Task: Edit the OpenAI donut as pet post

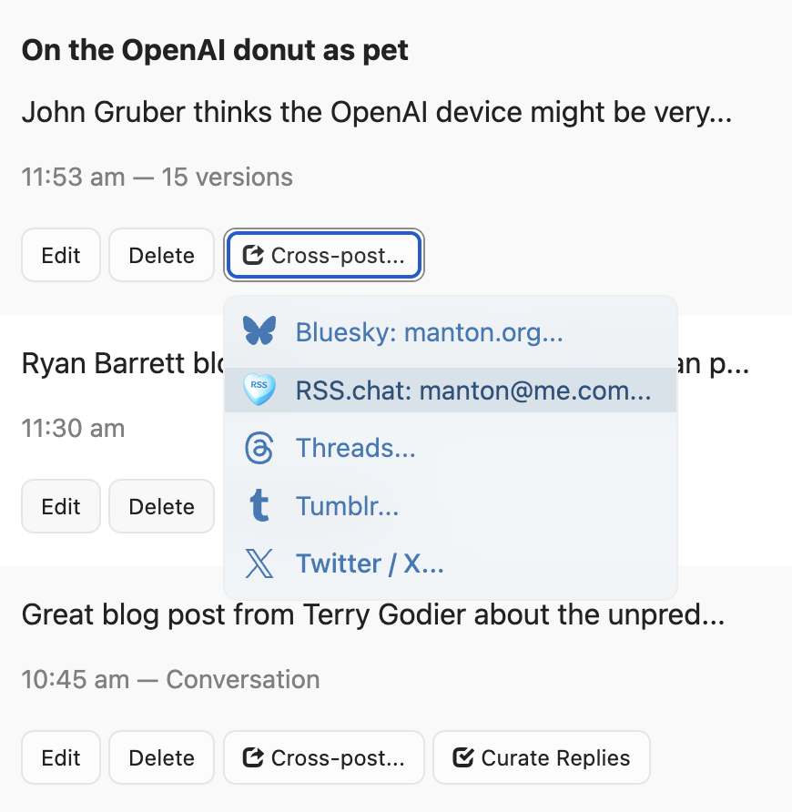Action: pyautogui.click(x=61, y=255)
